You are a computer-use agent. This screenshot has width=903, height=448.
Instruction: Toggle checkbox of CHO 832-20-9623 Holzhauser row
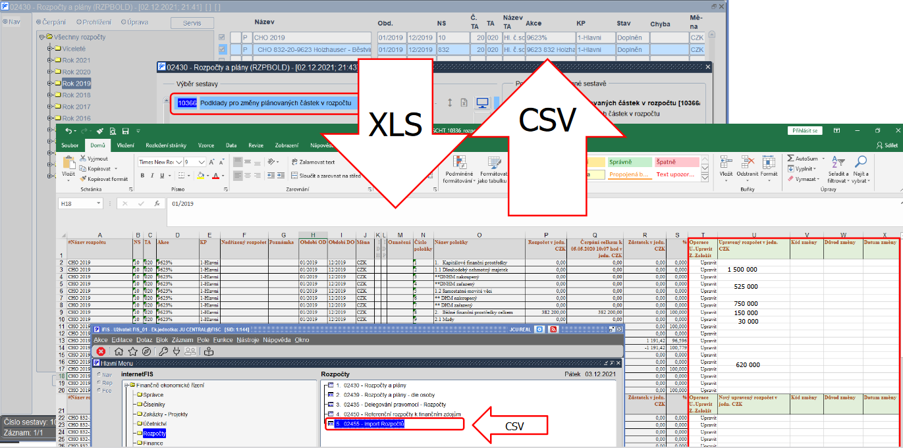222,49
